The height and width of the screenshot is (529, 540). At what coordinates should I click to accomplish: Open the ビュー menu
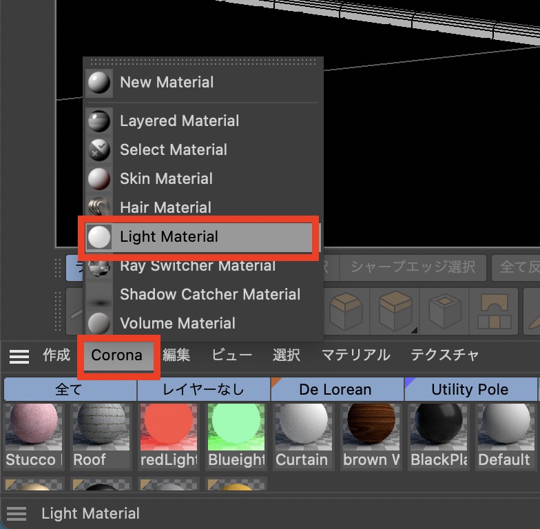point(231,355)
